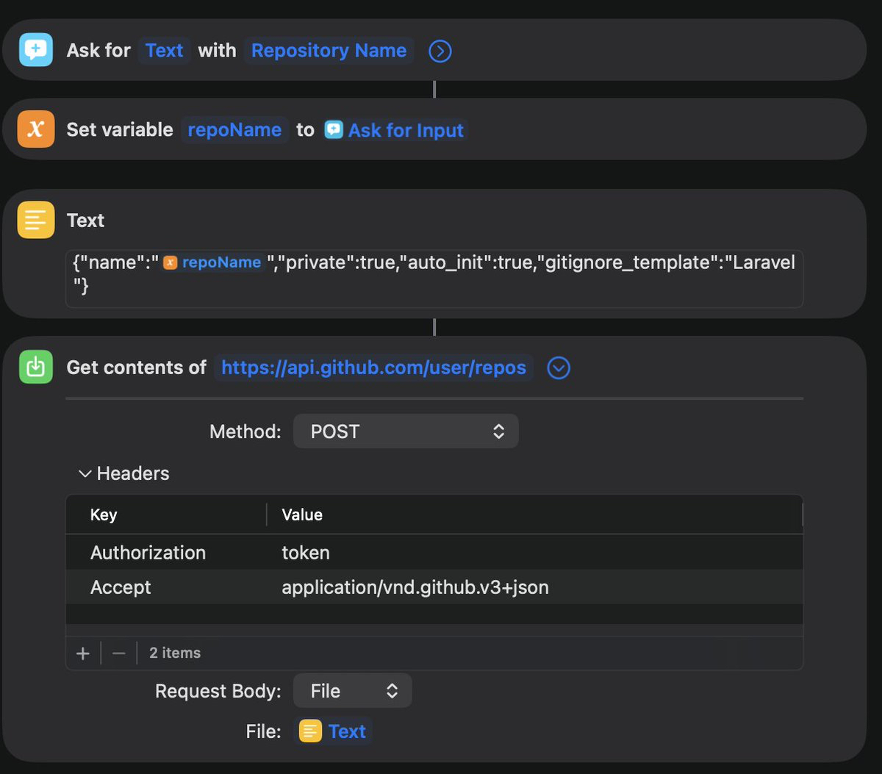Viewport: 882px width, 774px height.
Task: Collapse the Headers section
Action: coord(85,473)
